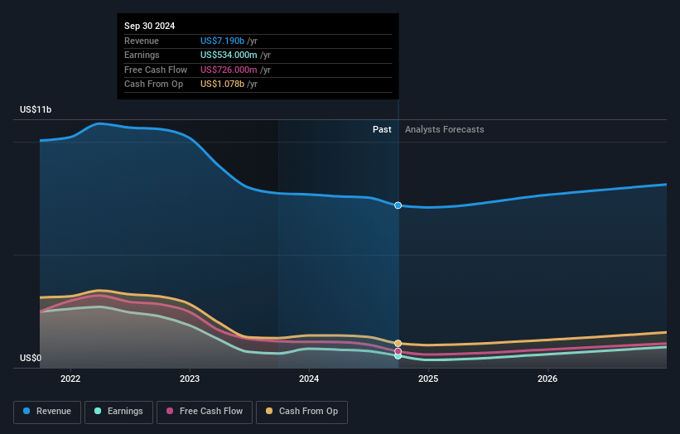This screenshot has height=434, width=680.
Task: Click the blue Revenue data point marker
Action: [398, 205]
